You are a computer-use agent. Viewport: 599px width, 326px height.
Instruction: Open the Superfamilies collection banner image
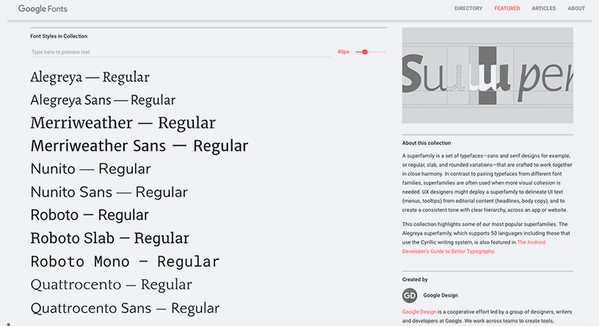487,75
